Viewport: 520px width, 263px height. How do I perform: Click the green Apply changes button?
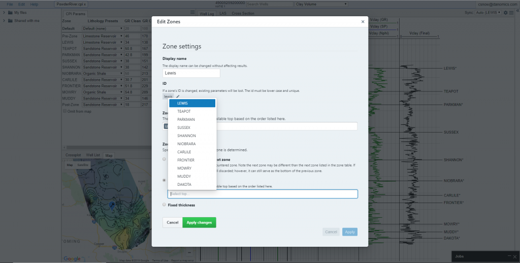(x=199, y=222)
